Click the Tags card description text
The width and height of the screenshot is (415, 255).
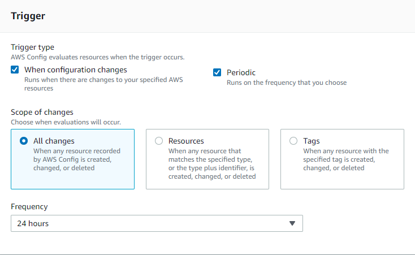(346, 159)
